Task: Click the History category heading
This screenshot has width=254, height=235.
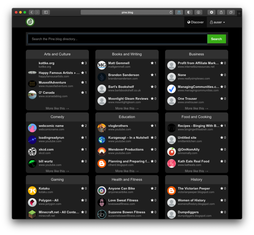Action: pos(197,179)
